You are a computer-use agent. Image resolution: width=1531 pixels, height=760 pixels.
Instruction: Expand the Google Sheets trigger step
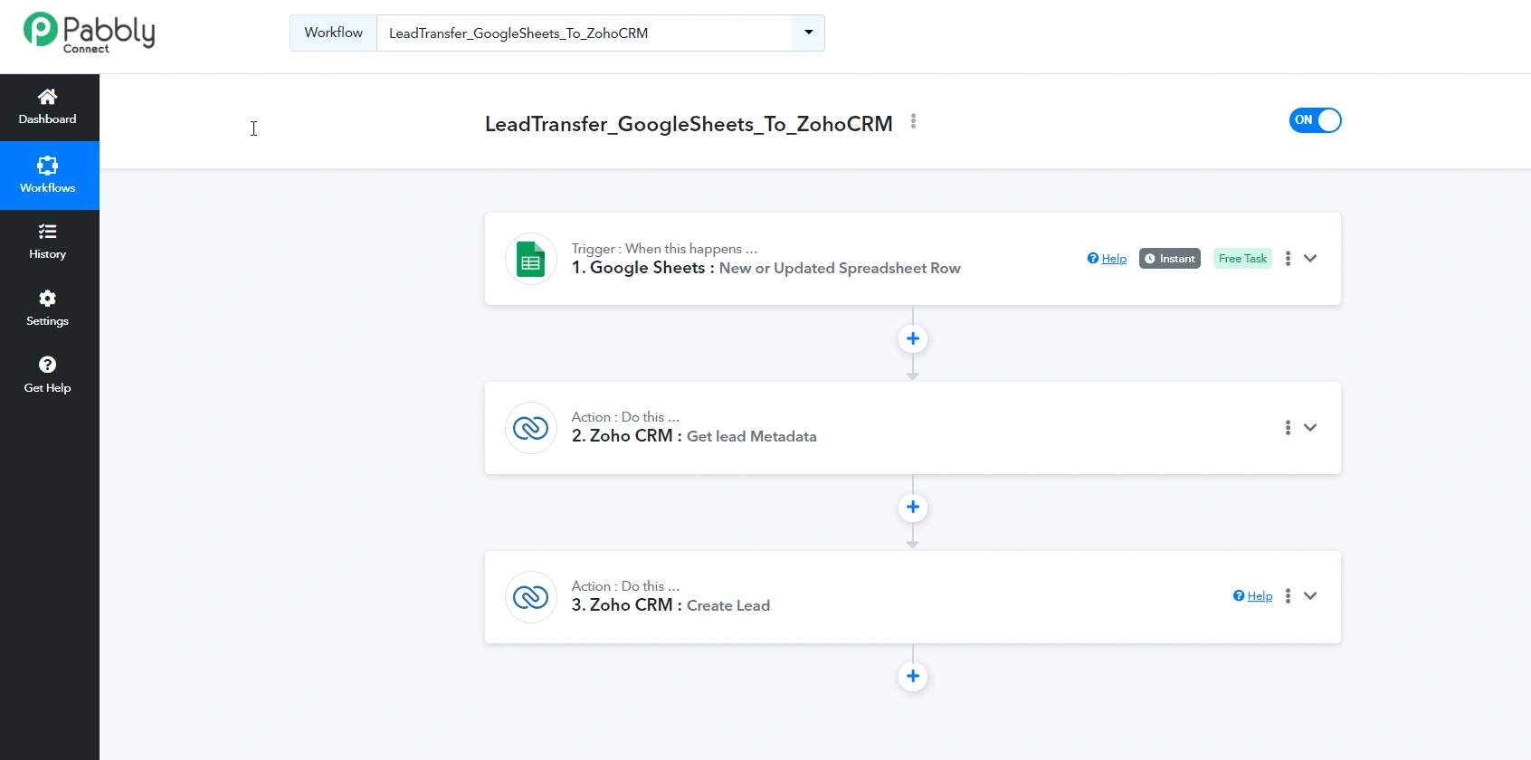point(1310,259)
